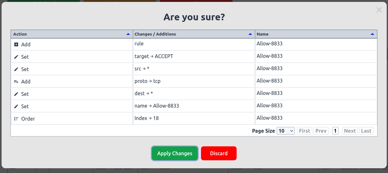Sort the Changes / Additions column arrow
The image size is (388, 173).
250,34
